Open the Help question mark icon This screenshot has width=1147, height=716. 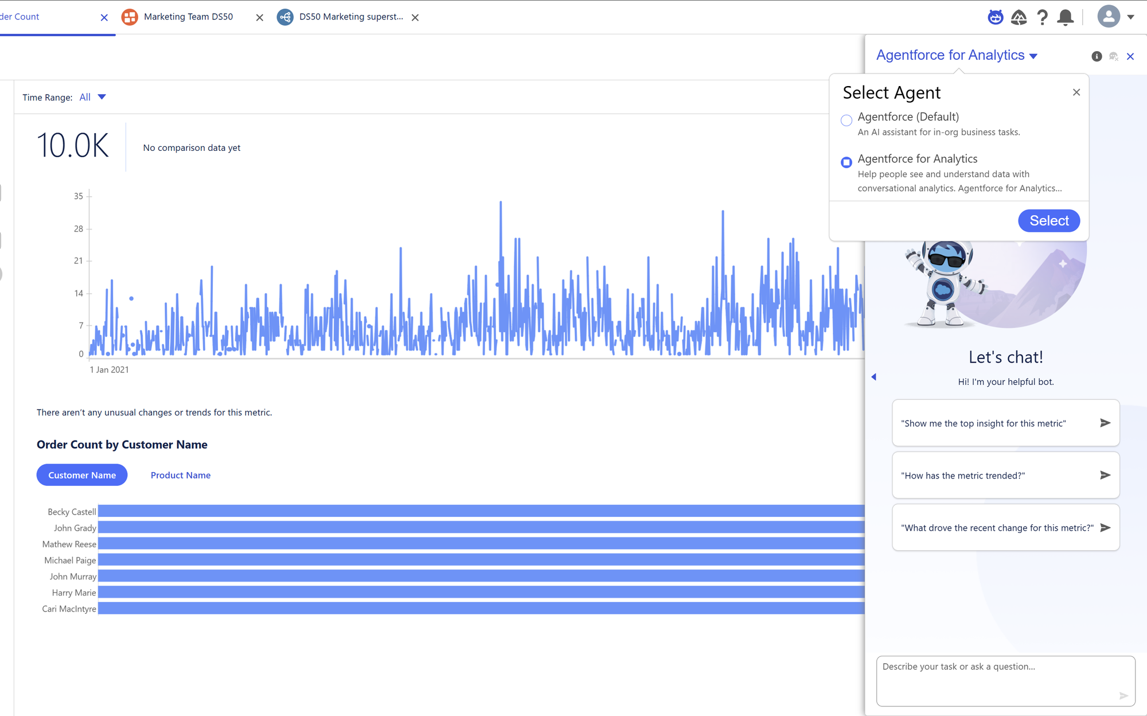1042,17
